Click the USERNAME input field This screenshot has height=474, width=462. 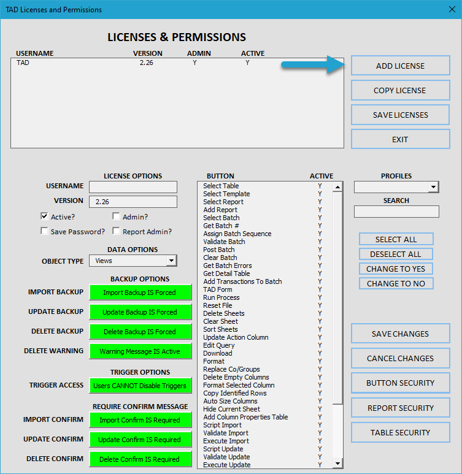[x=133, y=187]
